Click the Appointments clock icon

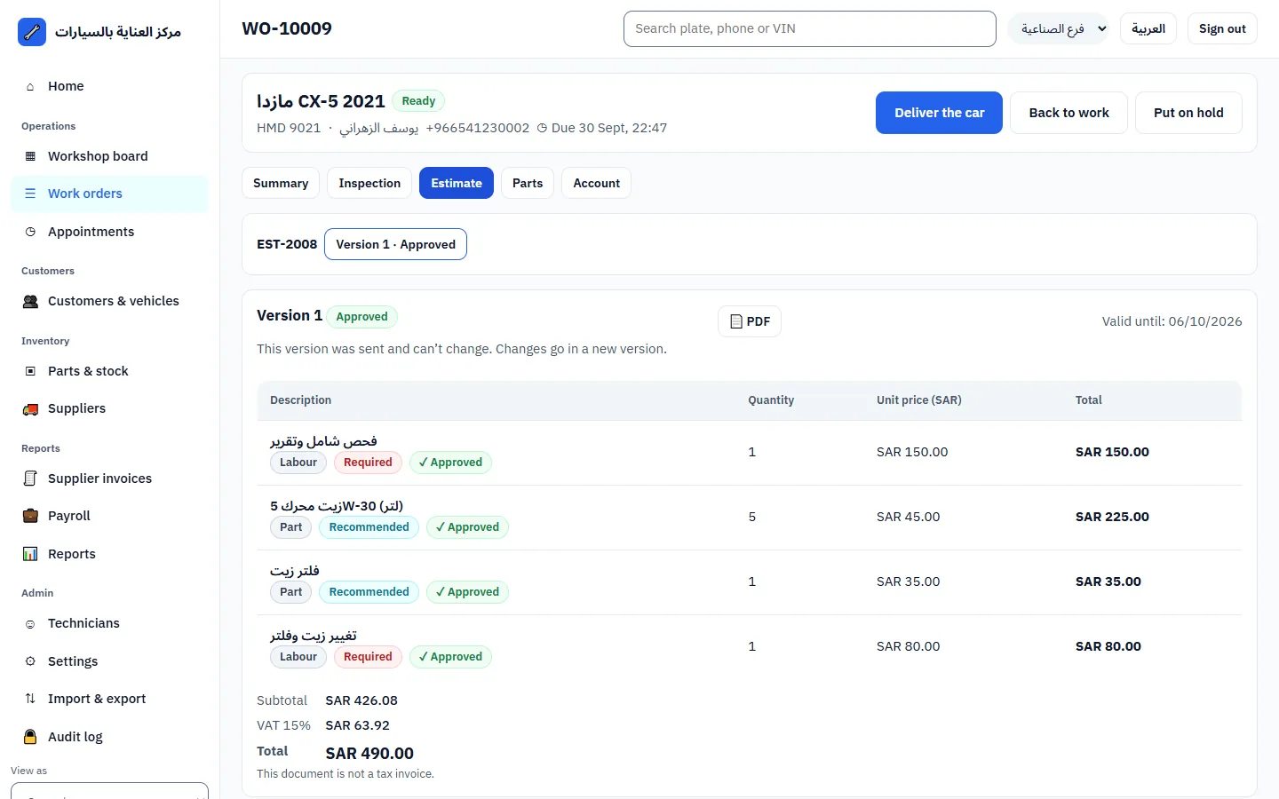pyautogui.click(x=30, y=232)
